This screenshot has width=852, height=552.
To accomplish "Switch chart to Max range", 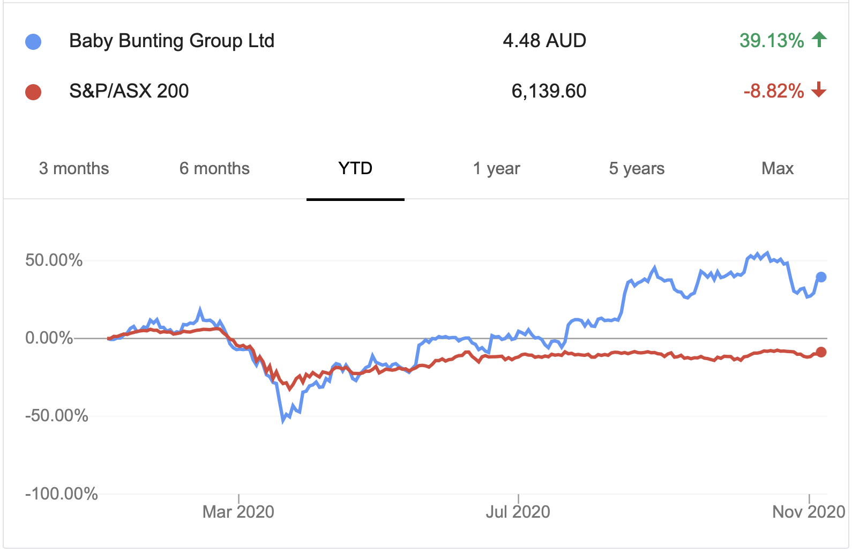I will click(x=777, y=168).
